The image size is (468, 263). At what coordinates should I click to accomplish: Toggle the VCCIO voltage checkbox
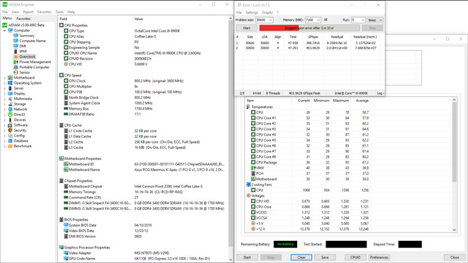[x=253, y=212]
